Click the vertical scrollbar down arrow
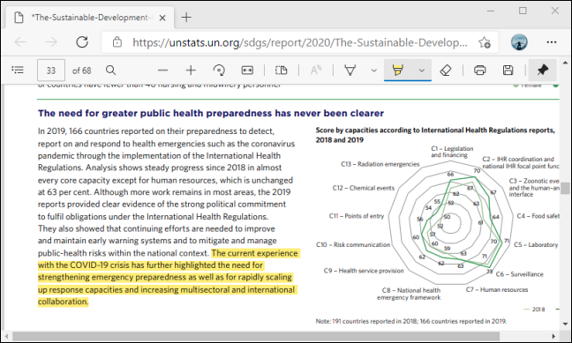This screenshot has height=343, width=572. pos(566,324)
